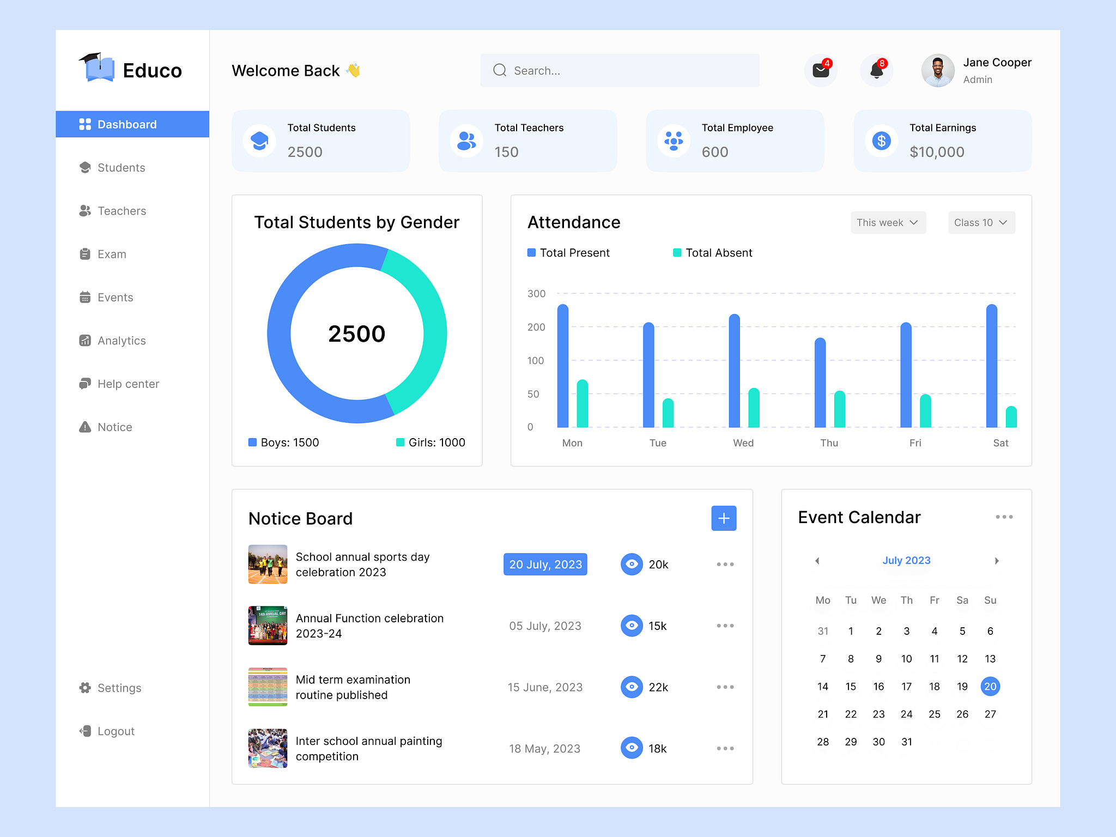Click the mail/email icon with badge
The height and width of the screenshot is (837, 1116).
coord(822,70)
